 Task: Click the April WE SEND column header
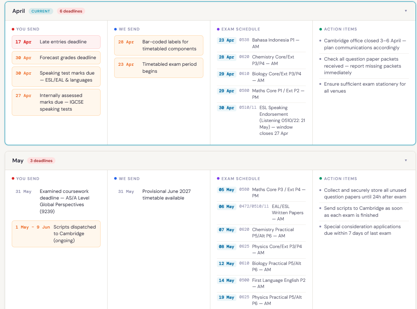[127, 29]
